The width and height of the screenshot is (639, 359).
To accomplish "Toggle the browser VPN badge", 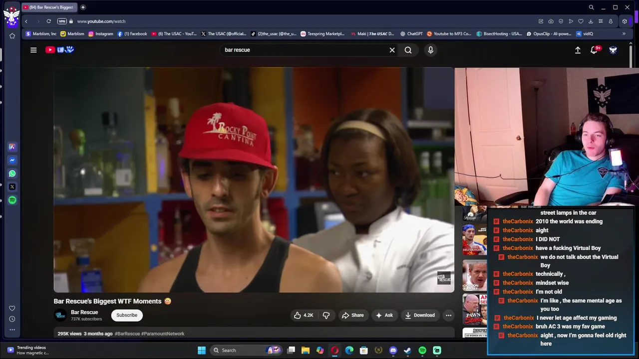I will 62,21.
